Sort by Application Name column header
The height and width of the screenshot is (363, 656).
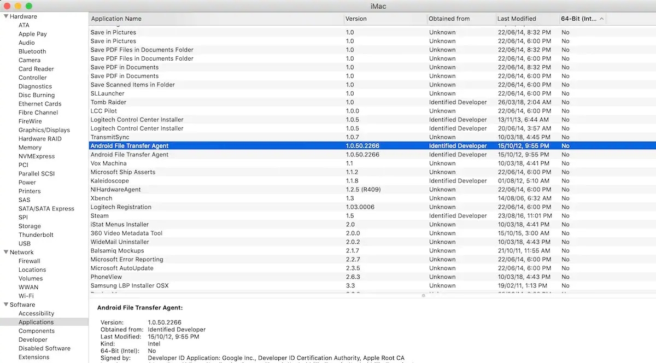click(x=216, y=19)
